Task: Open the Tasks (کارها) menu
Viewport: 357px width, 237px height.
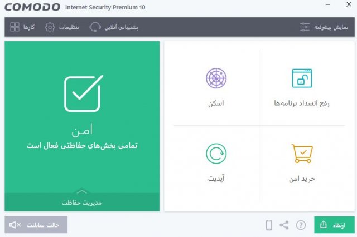Action: click(22, 27)
